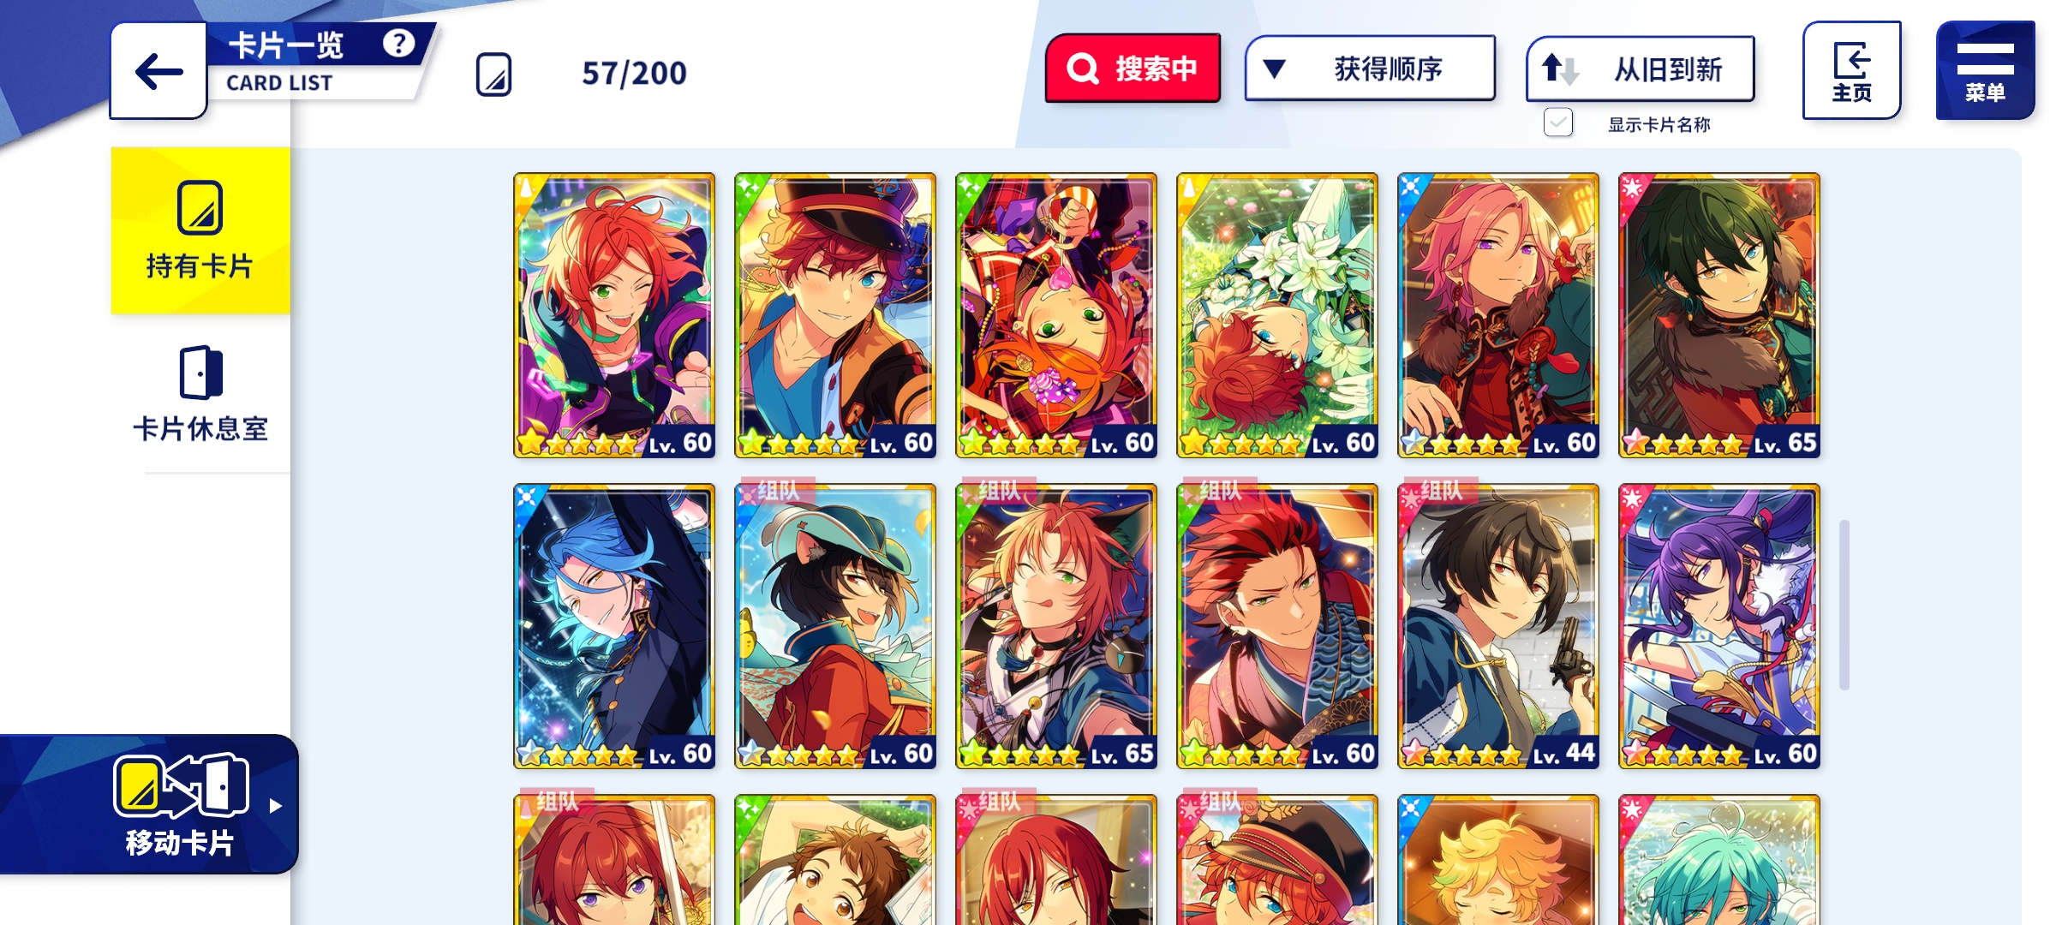Select the Lv. 44 card with revolver
Screen dimensions: 2056x925
point(1498,626)
